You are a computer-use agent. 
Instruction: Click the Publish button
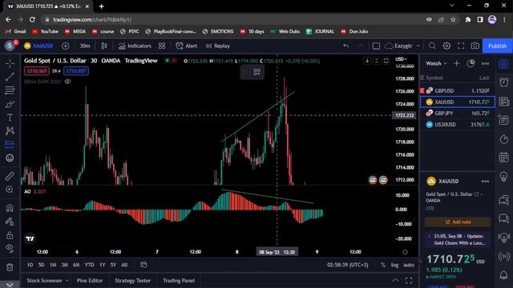pyautogui.click(x=497, y=46)
